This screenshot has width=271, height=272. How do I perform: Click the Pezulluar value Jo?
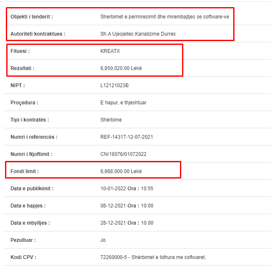tap(103, 240)
